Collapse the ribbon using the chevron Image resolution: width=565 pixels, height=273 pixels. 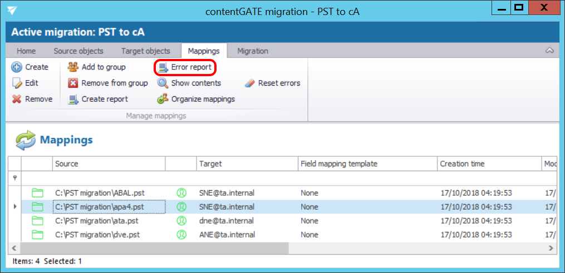(x=549, y=51)
